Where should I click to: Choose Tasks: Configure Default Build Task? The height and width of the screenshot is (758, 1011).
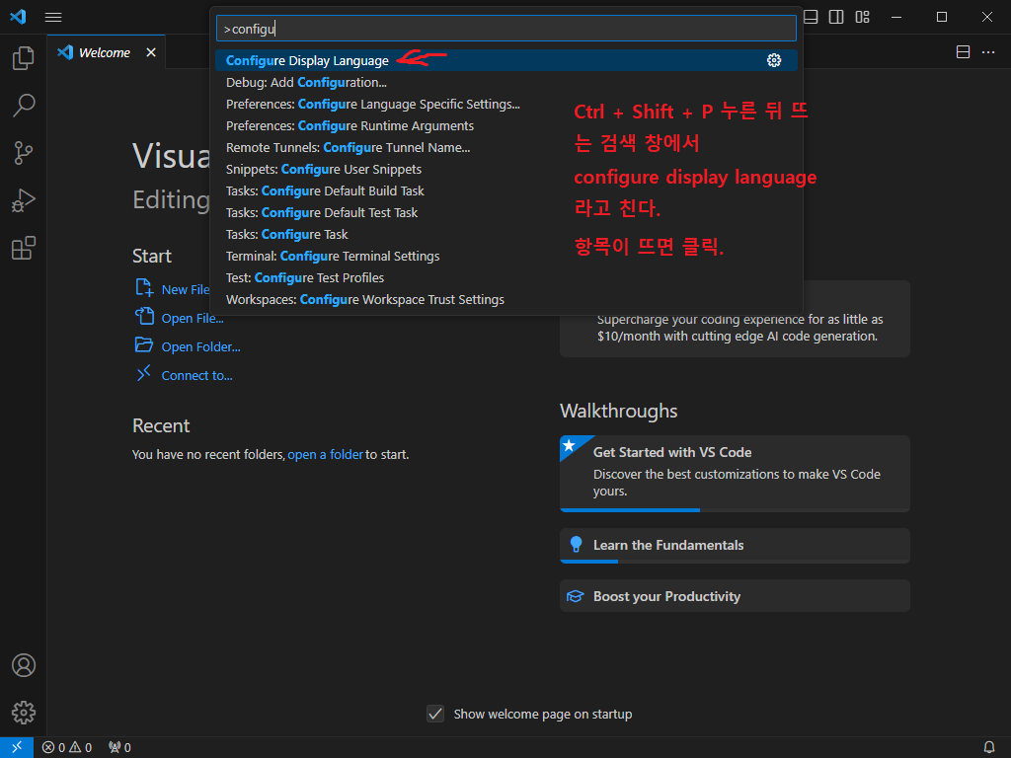pos(506,190)
